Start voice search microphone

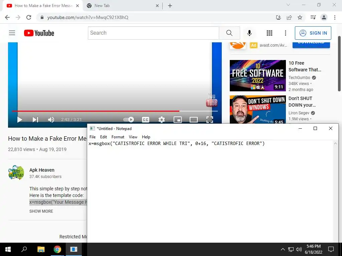tap(249, 33)
